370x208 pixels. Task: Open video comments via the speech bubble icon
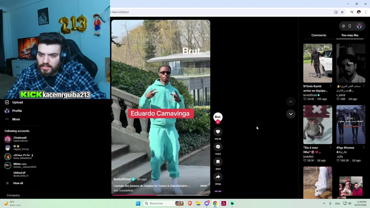click(218, 147)
